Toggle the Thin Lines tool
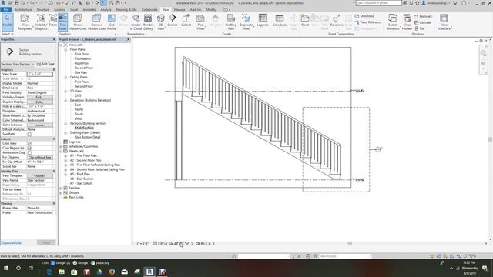Viewport: 493px width, 277px height. [x=63, y=22]
